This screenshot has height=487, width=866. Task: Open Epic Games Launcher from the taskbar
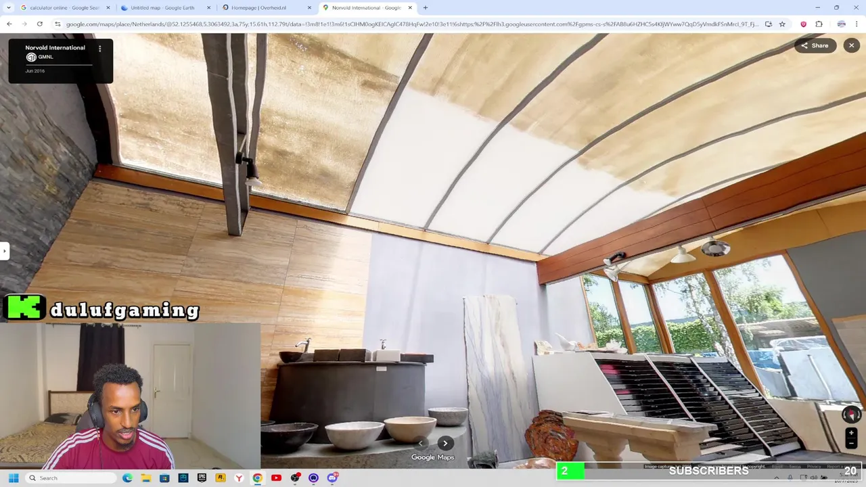point(202,478)
